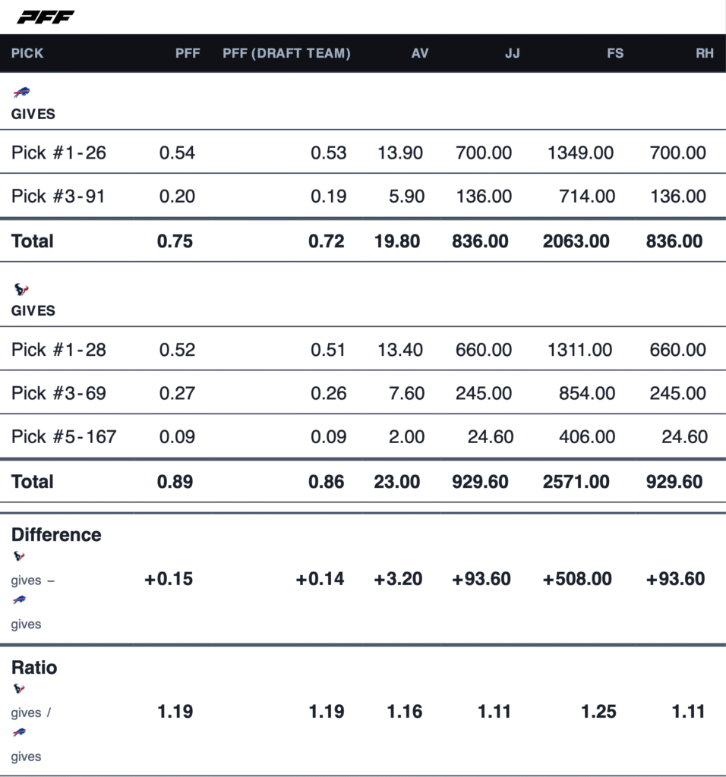Click the PFF logo at the top
Screen dimensions: 726x777
pyautogui.click(x=46, y=17)
